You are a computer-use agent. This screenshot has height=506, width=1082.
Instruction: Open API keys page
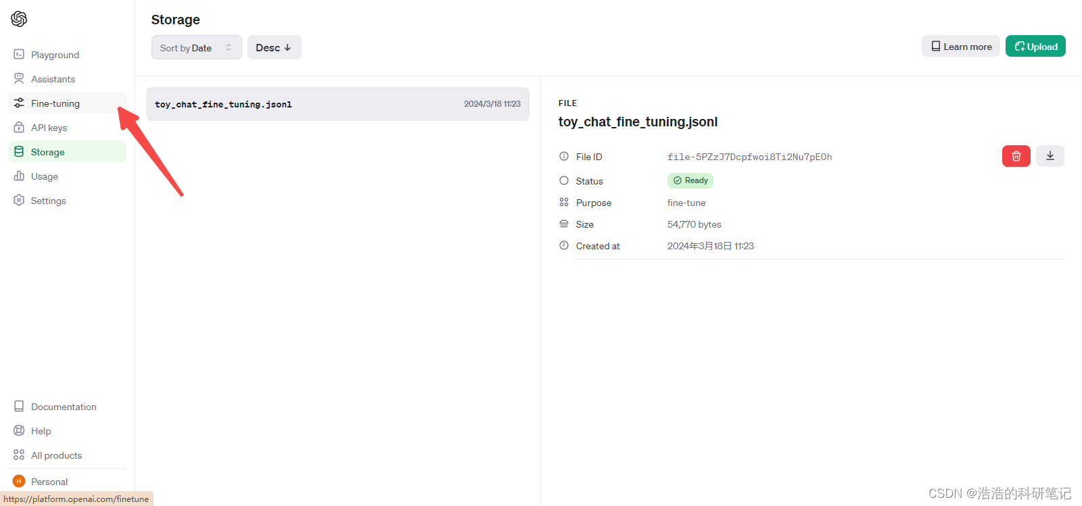point(67,128)
